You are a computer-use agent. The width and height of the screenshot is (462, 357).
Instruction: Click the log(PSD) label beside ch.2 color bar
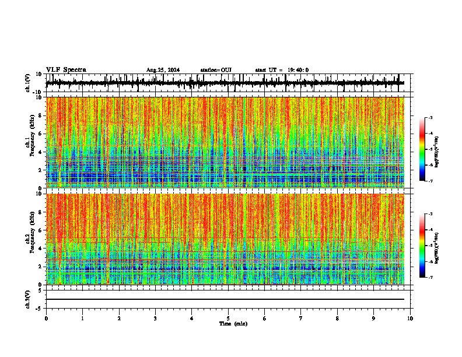(x=436, y=249)
